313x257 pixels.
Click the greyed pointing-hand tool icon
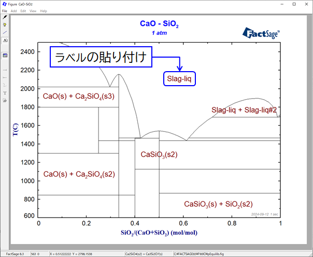(5, 101)
